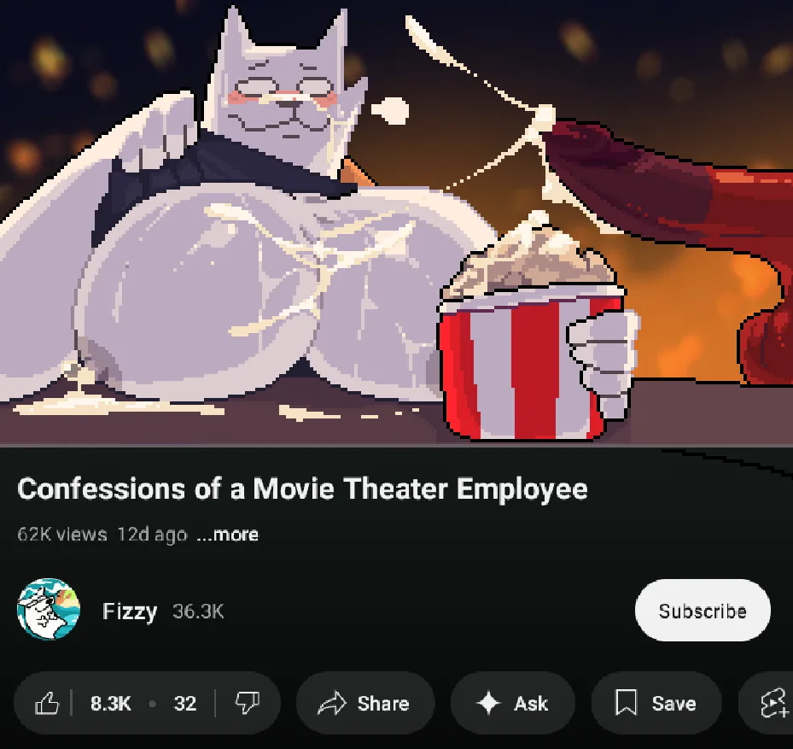The width and height of the screenshot is (793, 749).
Task: Like the video with thumbs-up icon
Action: [47, 703]
